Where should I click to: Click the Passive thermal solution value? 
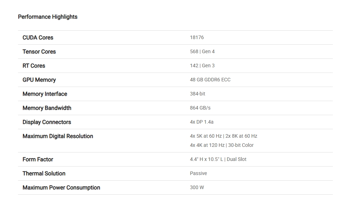[198, 173]
